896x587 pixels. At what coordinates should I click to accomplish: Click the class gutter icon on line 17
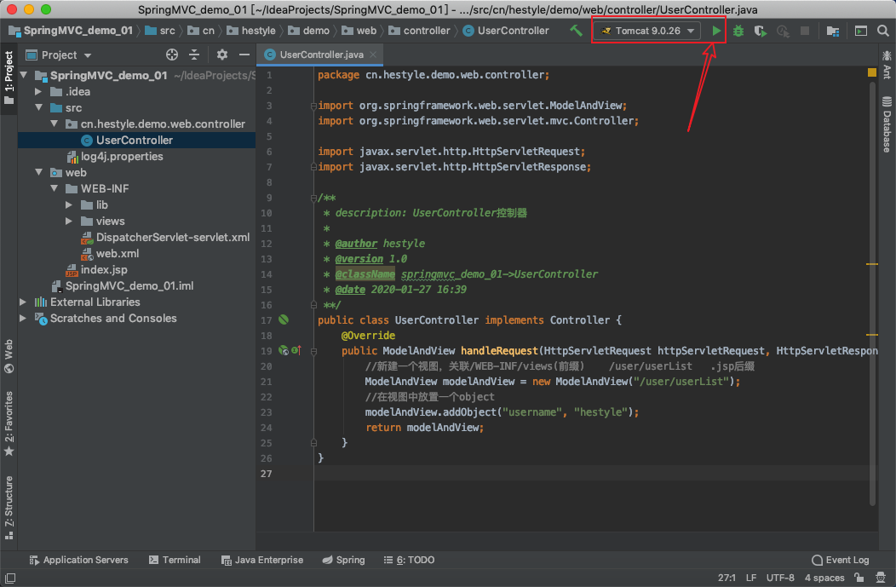coord(284,319)
